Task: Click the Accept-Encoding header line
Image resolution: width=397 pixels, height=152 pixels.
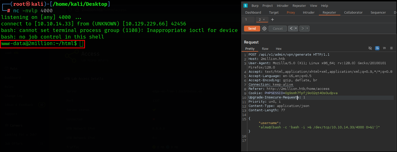Action: 283,80
